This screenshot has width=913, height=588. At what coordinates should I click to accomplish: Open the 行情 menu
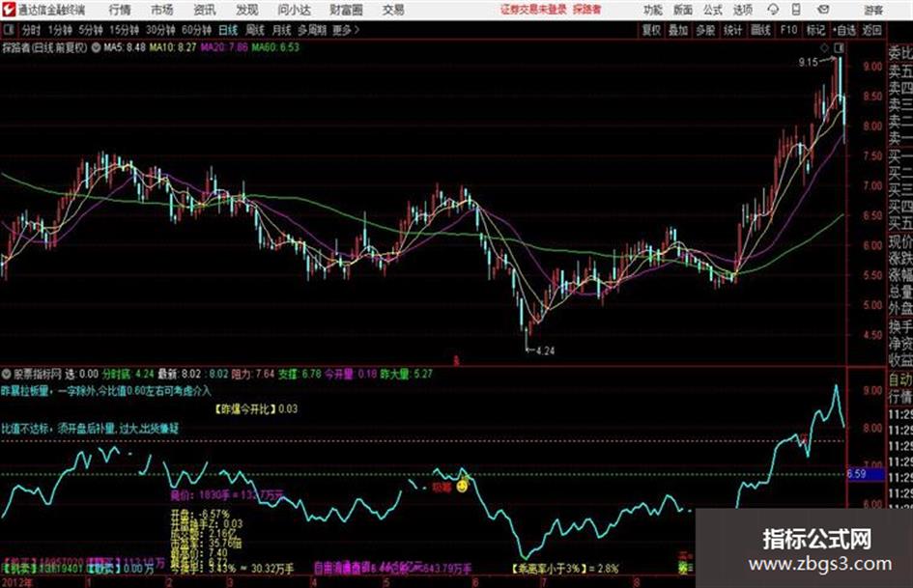tap(120, 10)
